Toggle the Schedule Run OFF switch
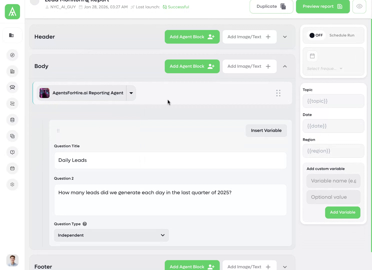This screenshot has width=372, height=270. coord(316,35)
